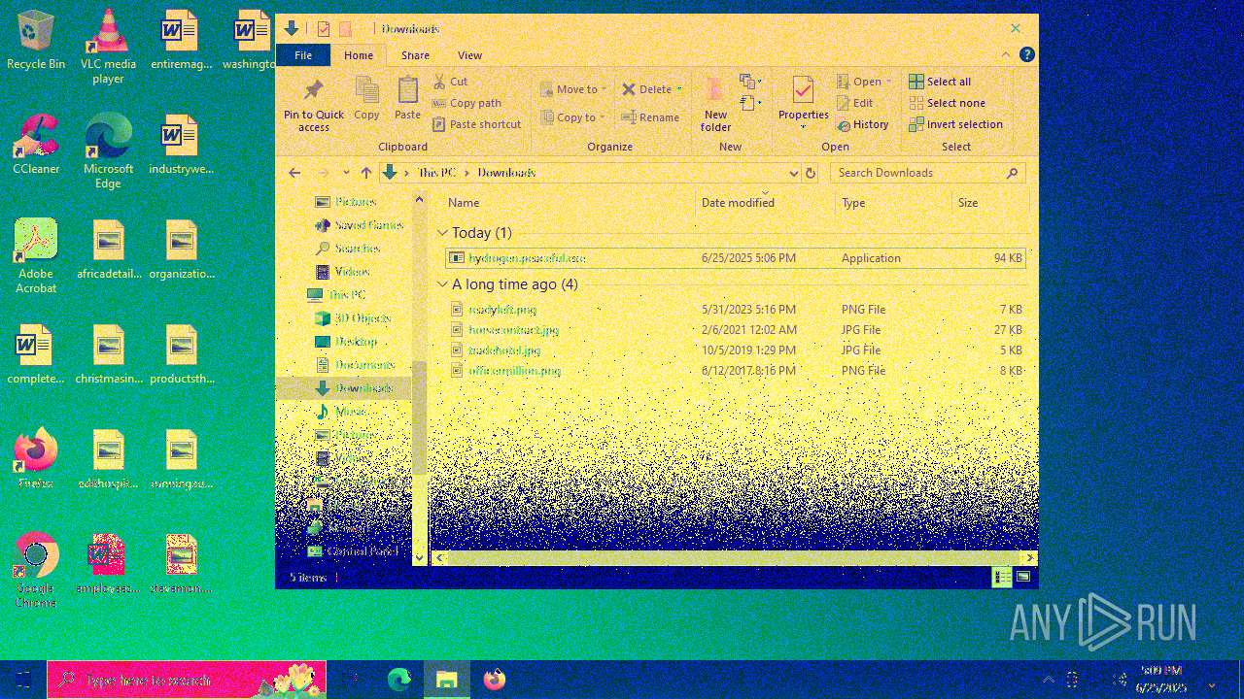Open the Move to dropdown

pos(573,89)
